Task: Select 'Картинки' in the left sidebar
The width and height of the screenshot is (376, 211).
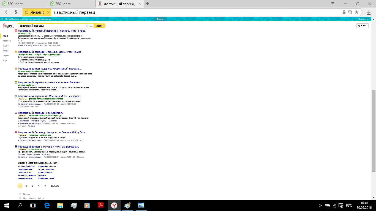Action: pos(7,41)
